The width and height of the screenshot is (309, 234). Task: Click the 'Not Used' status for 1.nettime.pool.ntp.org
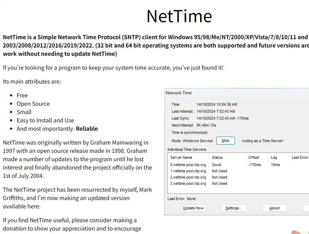click(220, 171)
